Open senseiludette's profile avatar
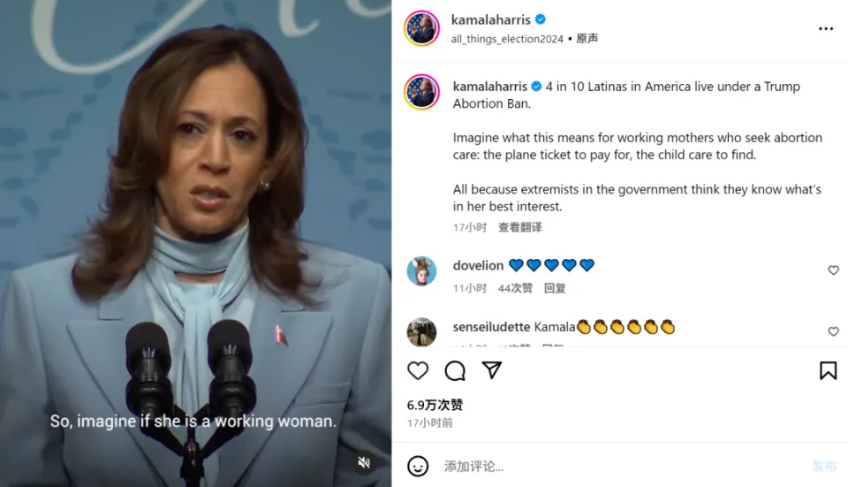The image size is (848, 487). pyautogui.click(x=421, y=331)
